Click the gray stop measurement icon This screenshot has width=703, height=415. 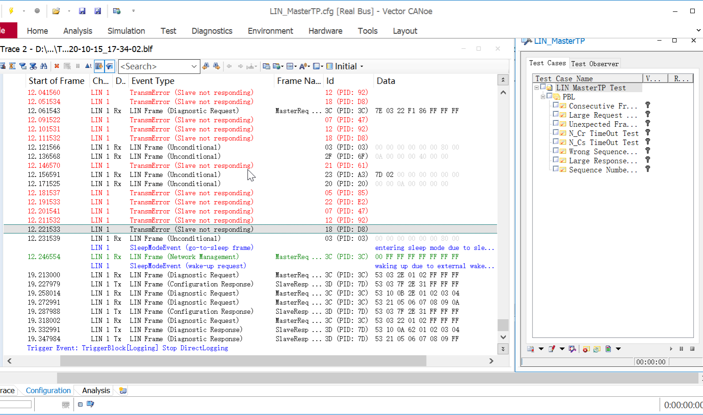tap(37, 11)
